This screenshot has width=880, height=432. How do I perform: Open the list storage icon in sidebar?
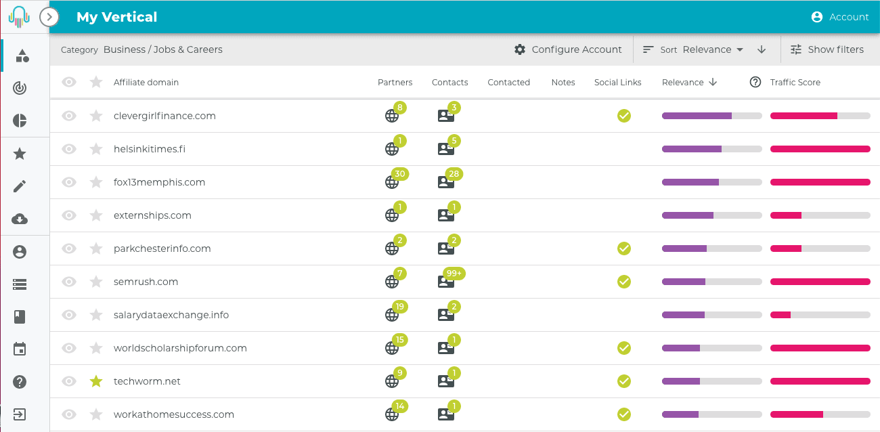click(20, 284)
